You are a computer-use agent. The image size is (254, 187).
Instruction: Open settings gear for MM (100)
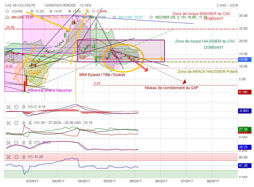(114, 17)
